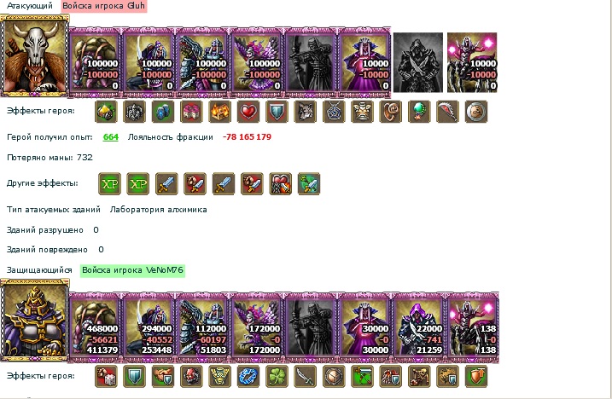Click the spider web amulet effect icon
The image size is (612, 399).
334,112
